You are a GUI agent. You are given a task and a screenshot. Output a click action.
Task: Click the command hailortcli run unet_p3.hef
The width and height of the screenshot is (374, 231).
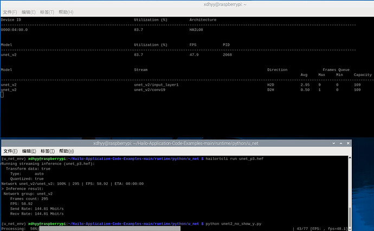(x=235, y=159)
